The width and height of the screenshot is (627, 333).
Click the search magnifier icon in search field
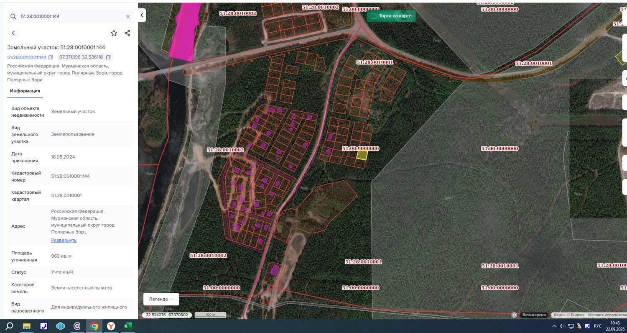pos(13,16)
